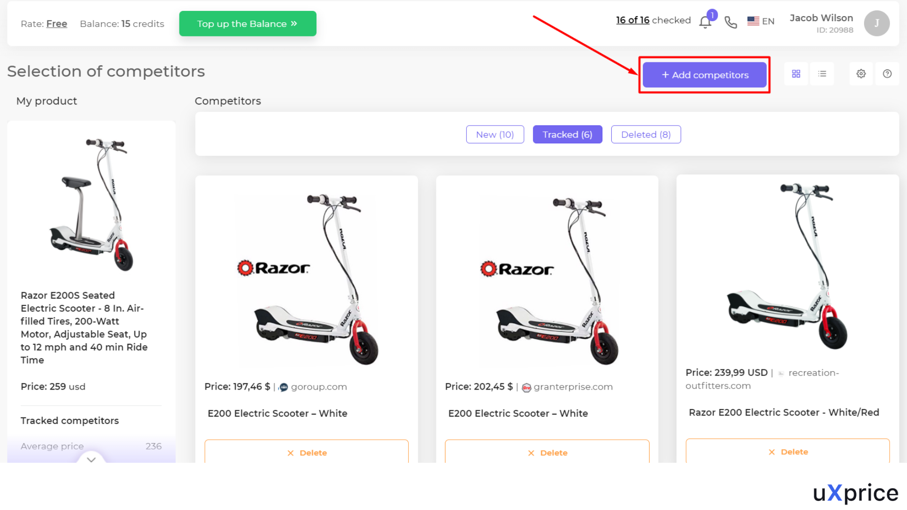
Task: Delete the goroup.com competitor
Action: point(307,451)
